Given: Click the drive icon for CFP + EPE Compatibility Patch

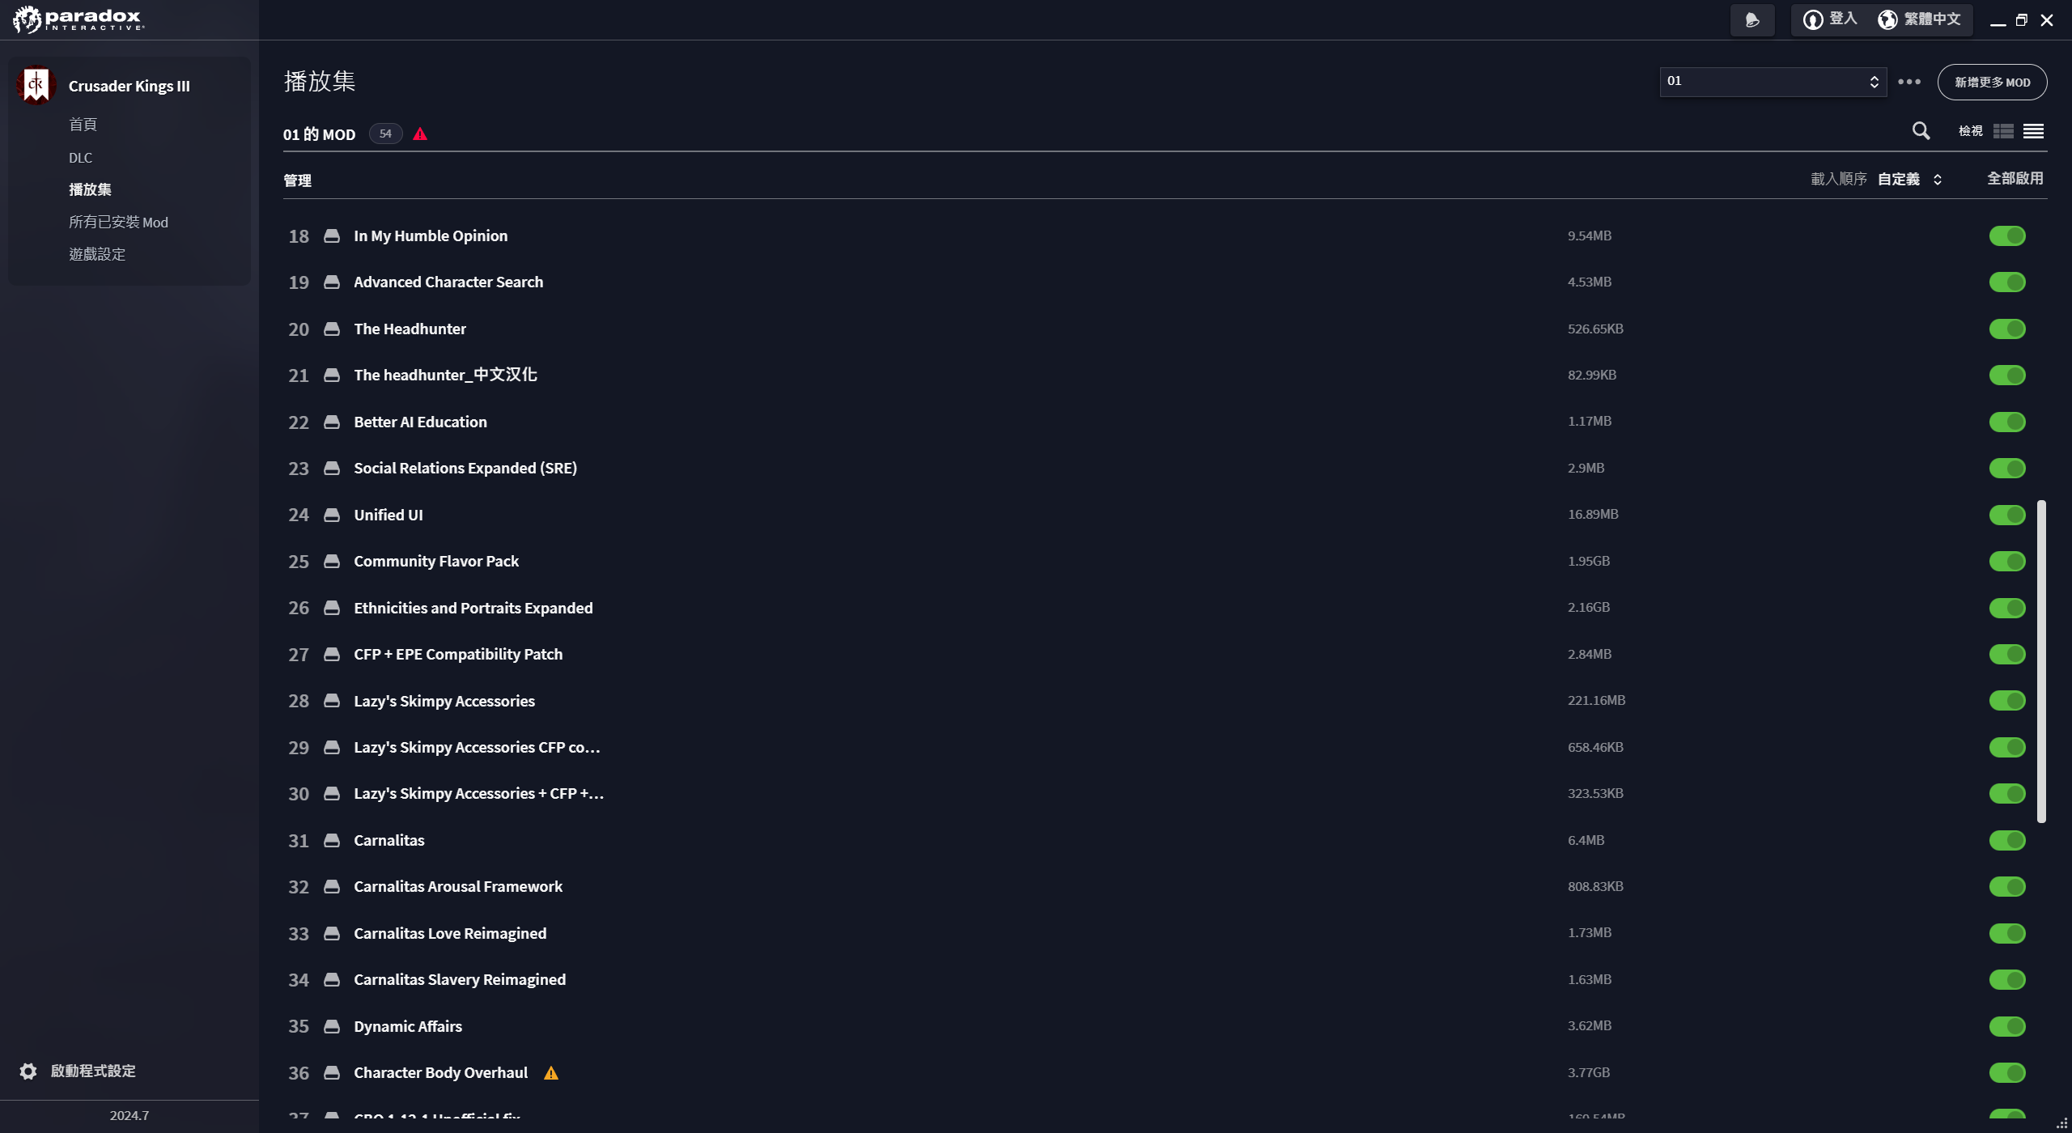Looking at the screenshot, I should [x=332, y=655].
